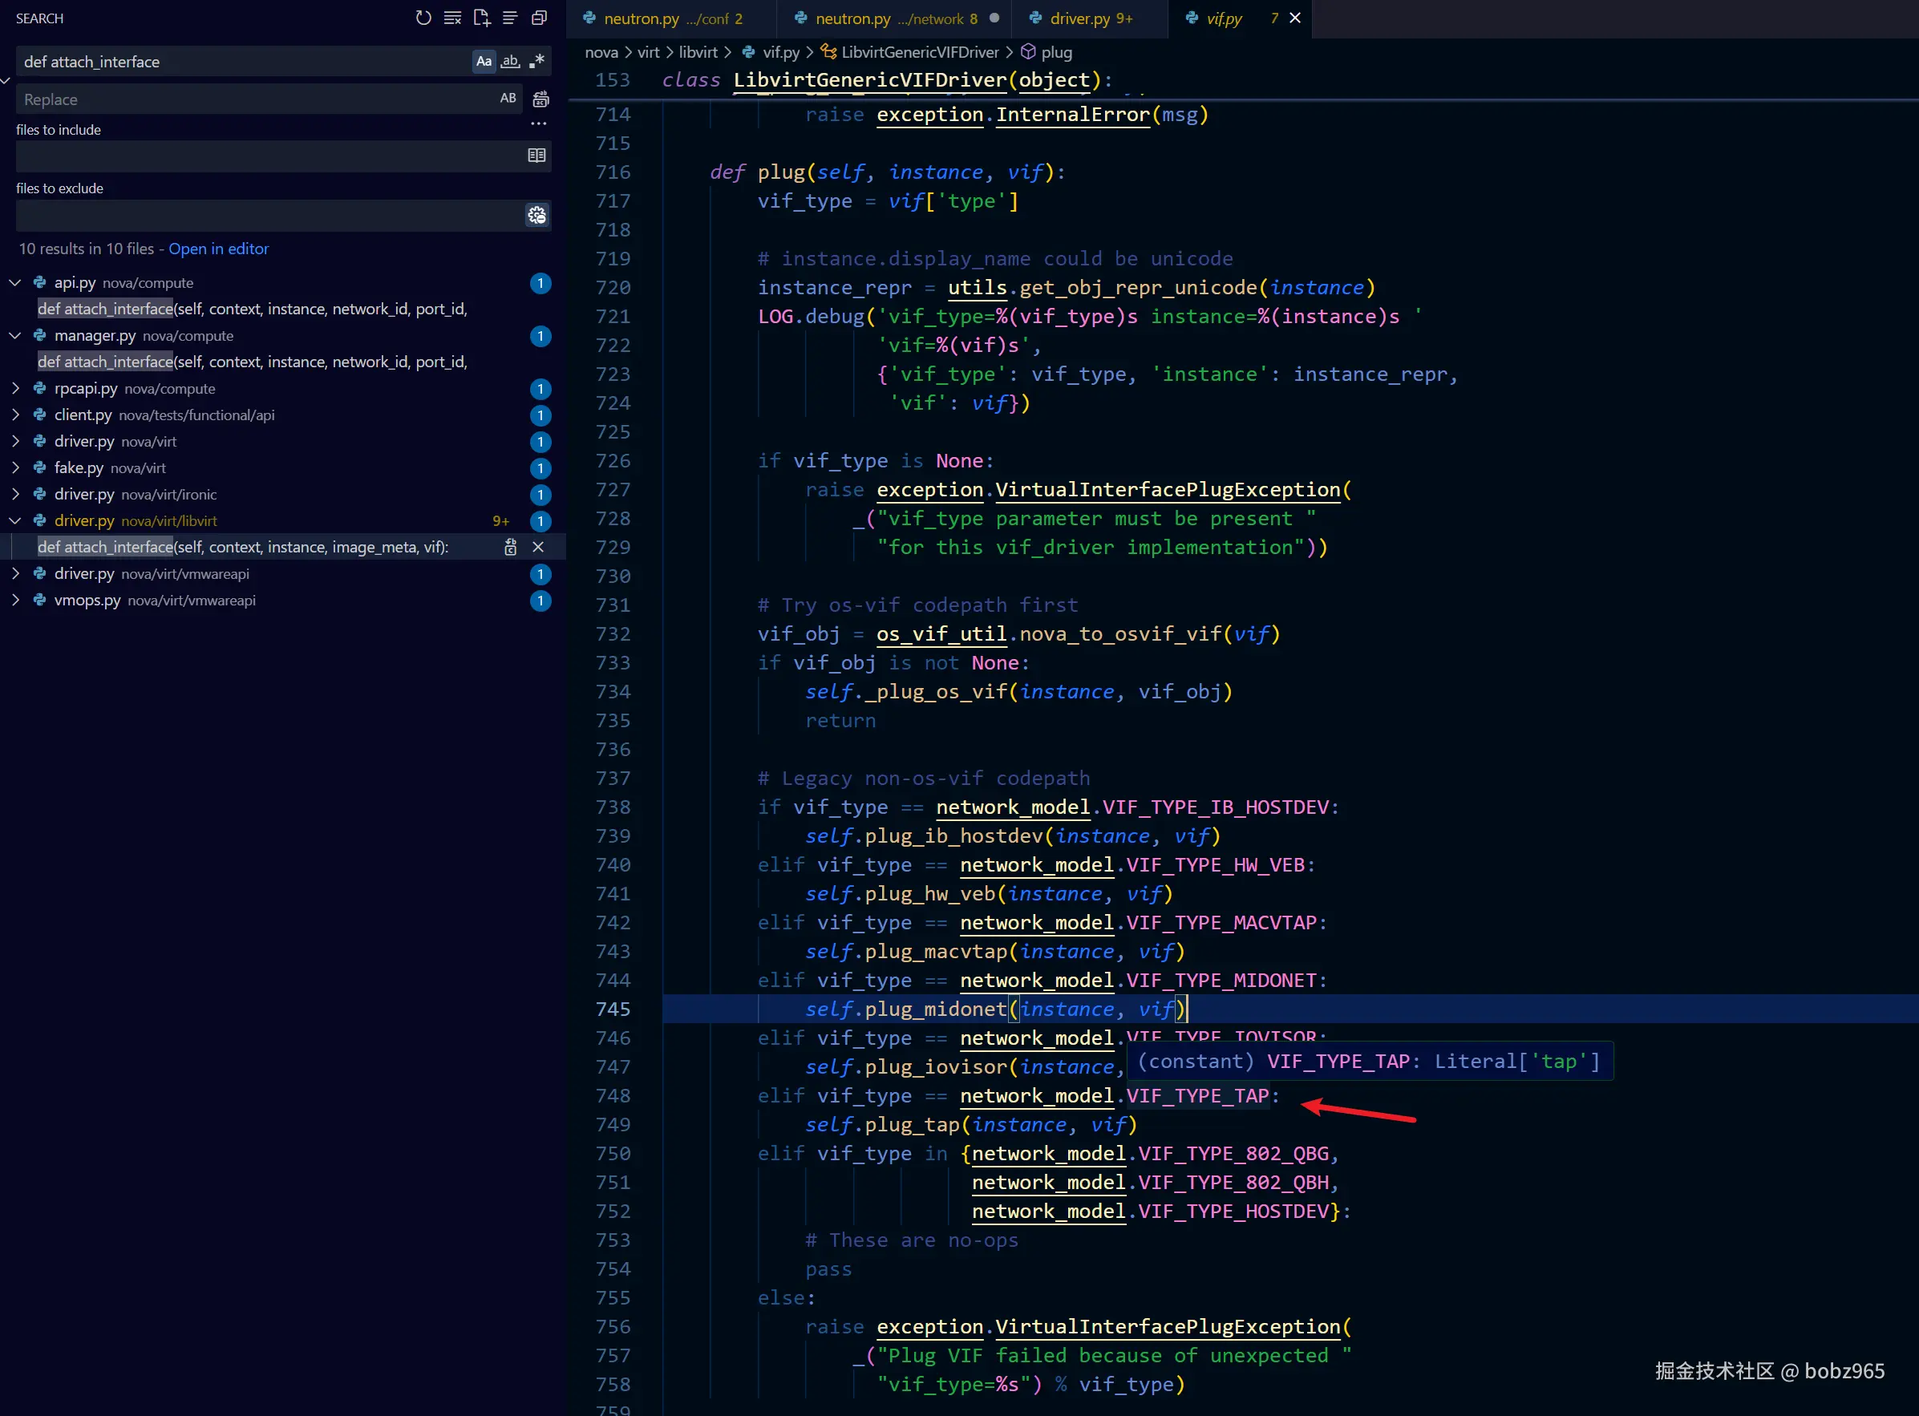
Task: Expand rpcapi.py nova/compute results
Action: pyautogui.click(x=15, y=388)
